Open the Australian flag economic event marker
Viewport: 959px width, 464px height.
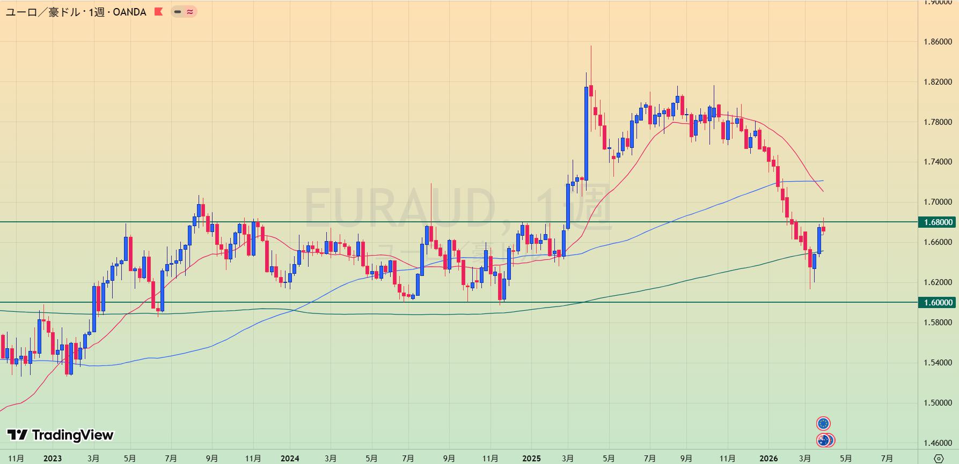(x=823, y=440)
